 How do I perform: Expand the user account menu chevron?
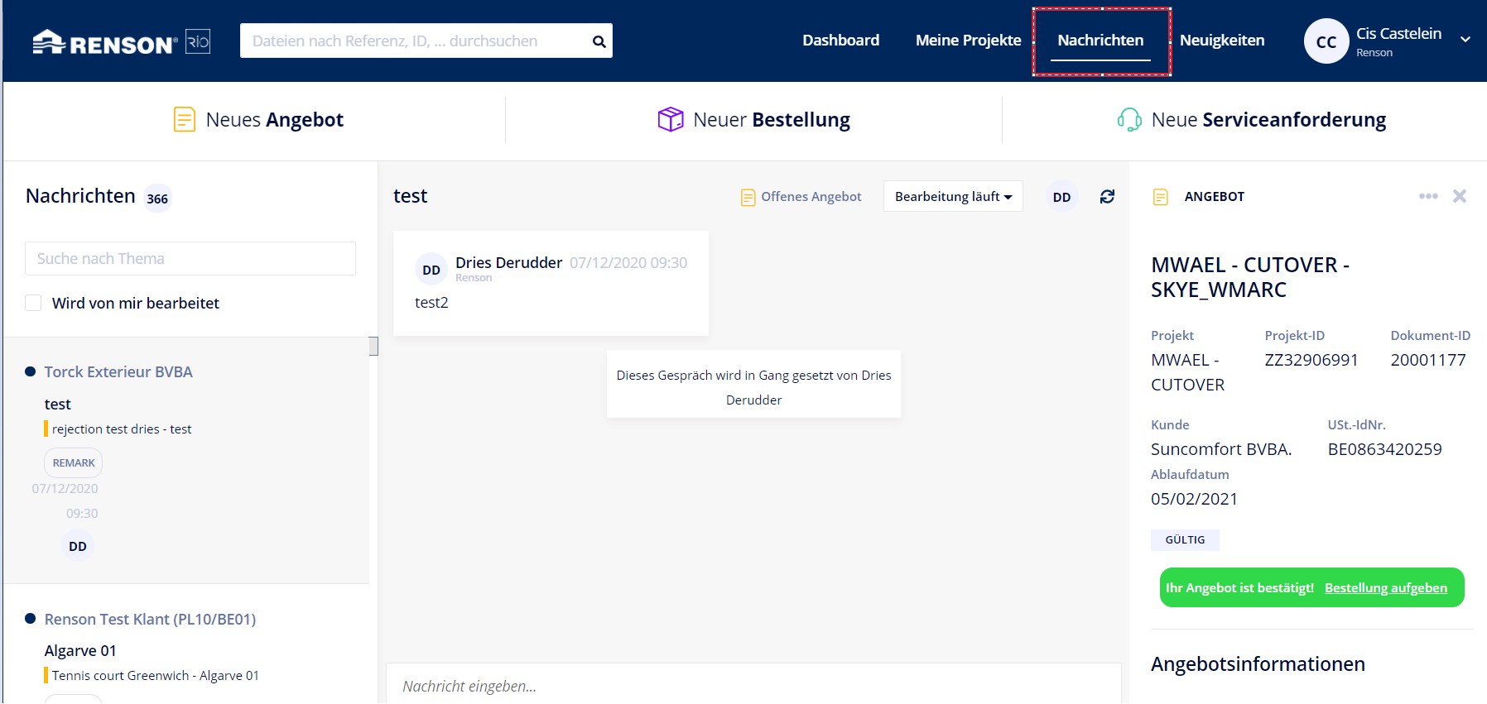(1465, 40)
